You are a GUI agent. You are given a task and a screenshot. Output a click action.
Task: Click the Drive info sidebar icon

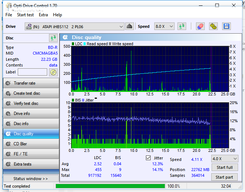click(x=8, y=114)
